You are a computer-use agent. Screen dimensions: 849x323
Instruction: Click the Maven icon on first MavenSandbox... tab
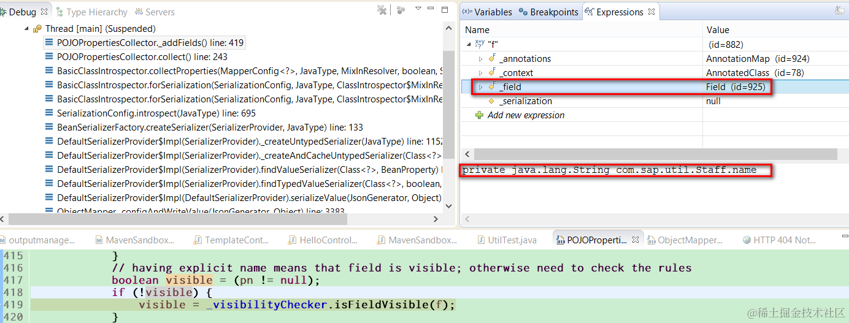point(99,240)
